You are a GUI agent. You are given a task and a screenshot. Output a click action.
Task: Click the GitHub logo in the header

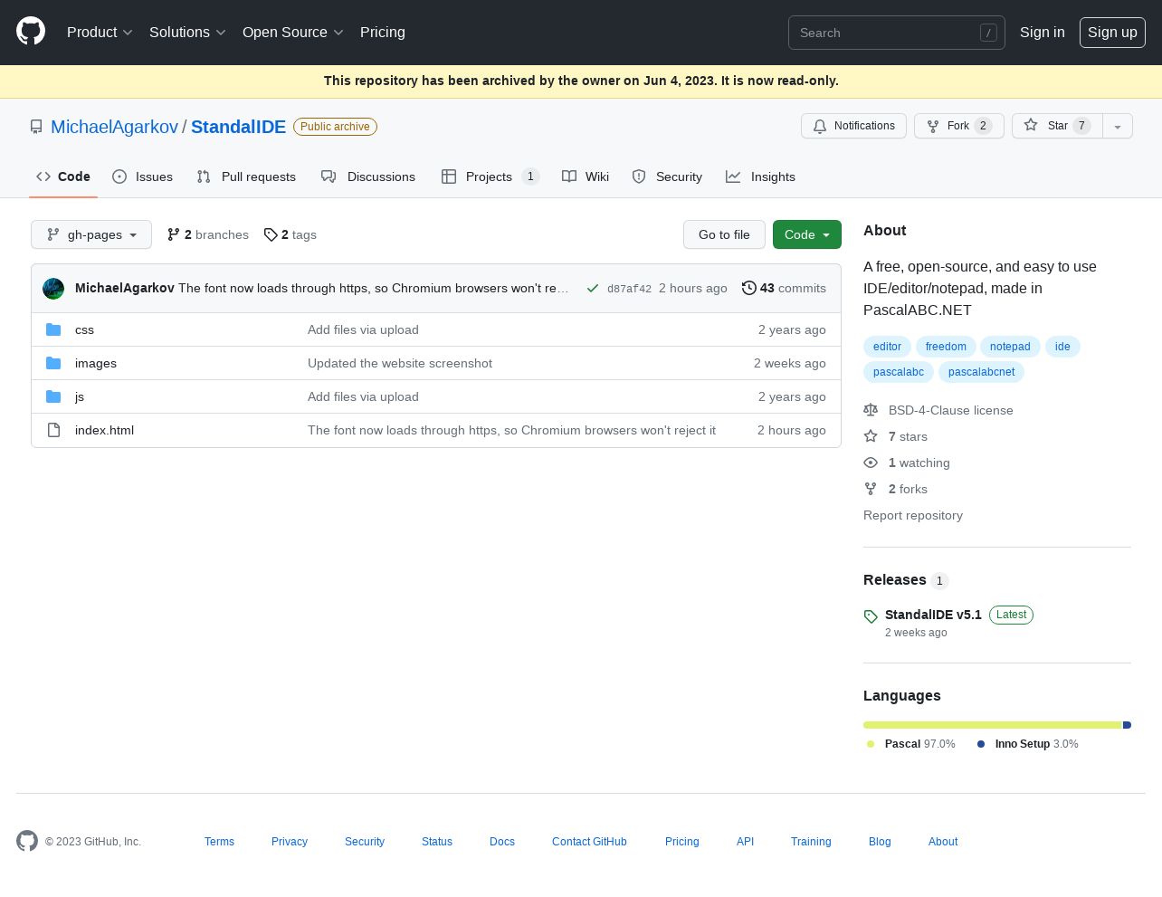pyautogui.click(x=31, y=32)
